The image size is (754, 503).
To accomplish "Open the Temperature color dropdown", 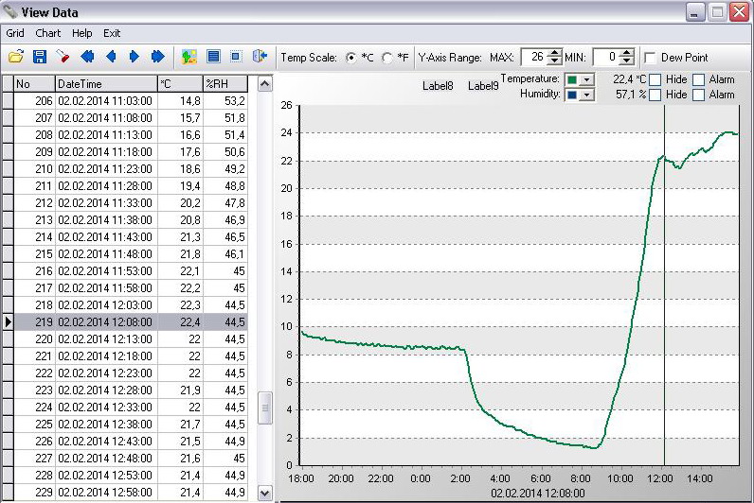I will click(x=586, y=80).
